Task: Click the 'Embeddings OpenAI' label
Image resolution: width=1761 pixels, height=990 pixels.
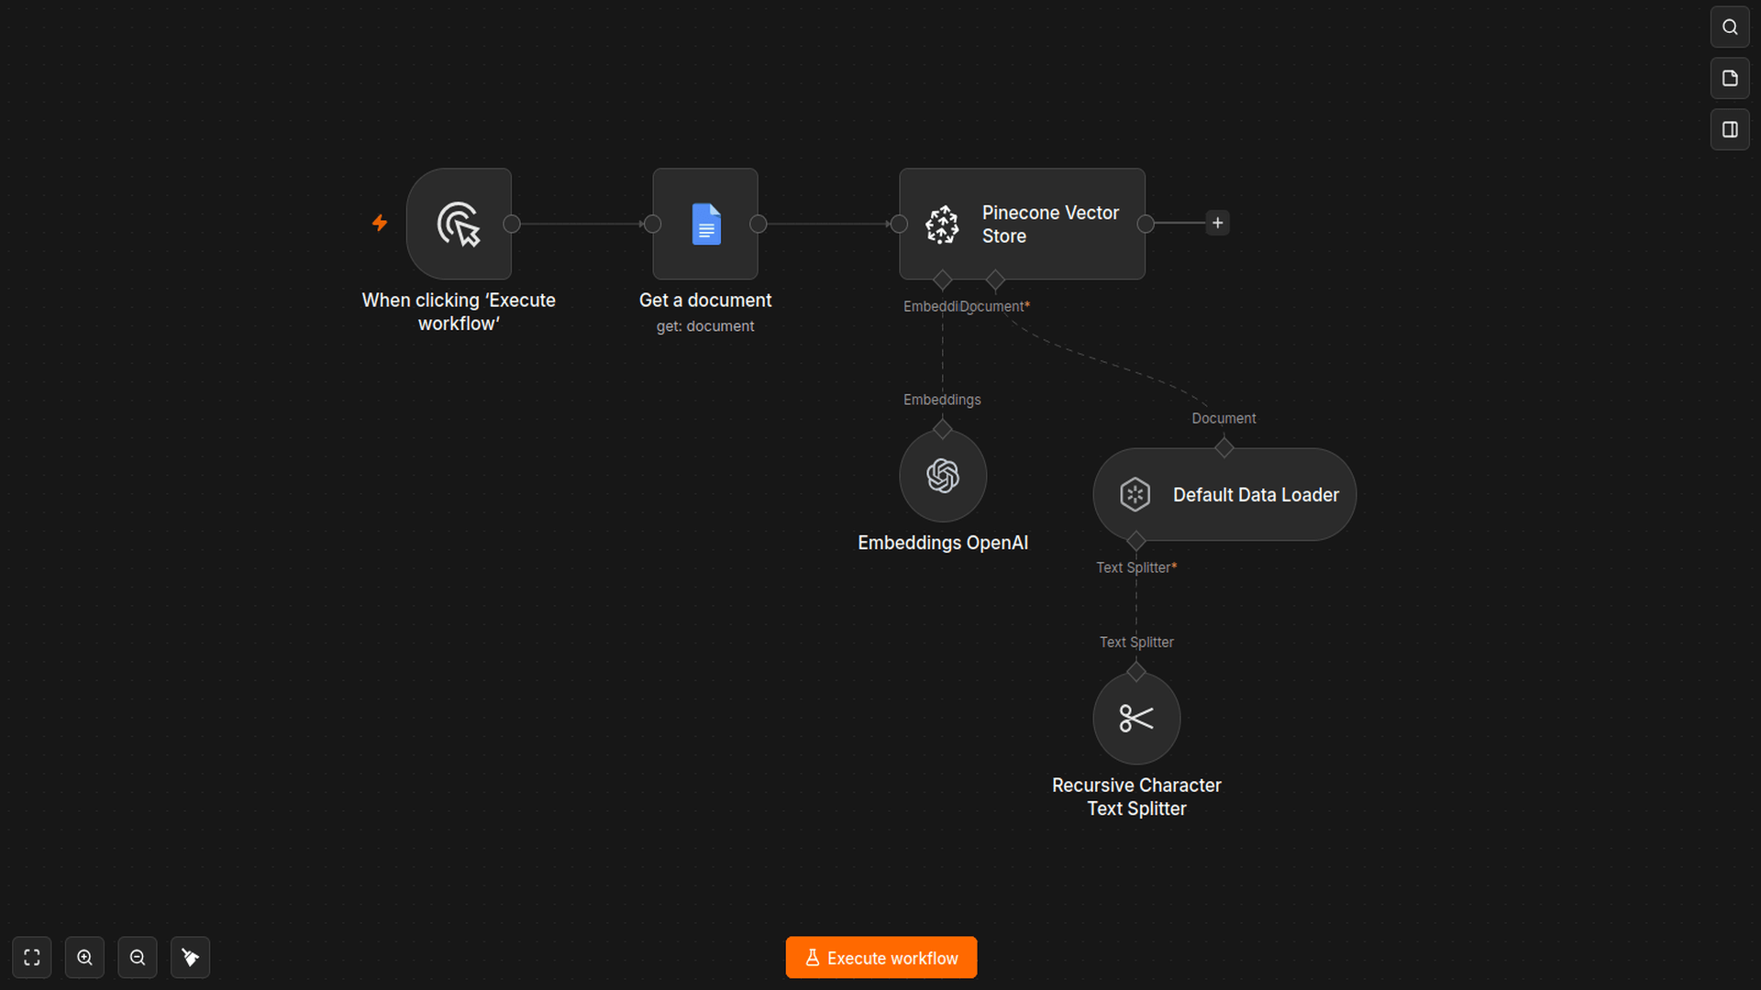Action: [943, 543]
